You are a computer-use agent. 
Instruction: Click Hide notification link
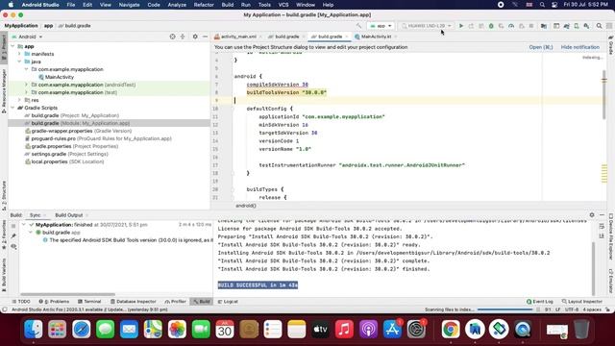[579, 47]
